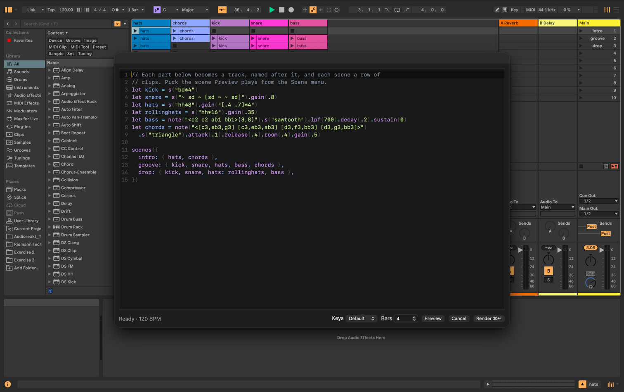Launch the intro scene
This screenshot has height=392, width=624.
[581, 31]
